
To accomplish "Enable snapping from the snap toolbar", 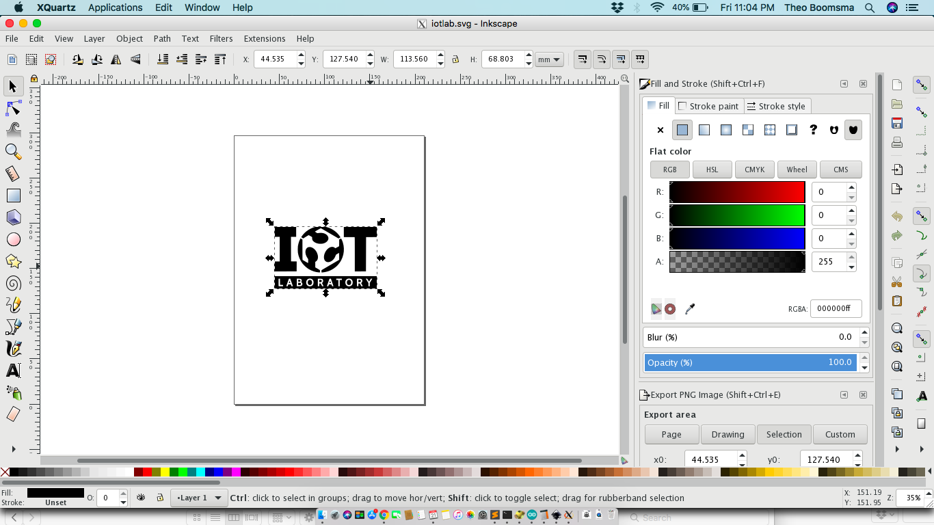I will tap(921, 85).
